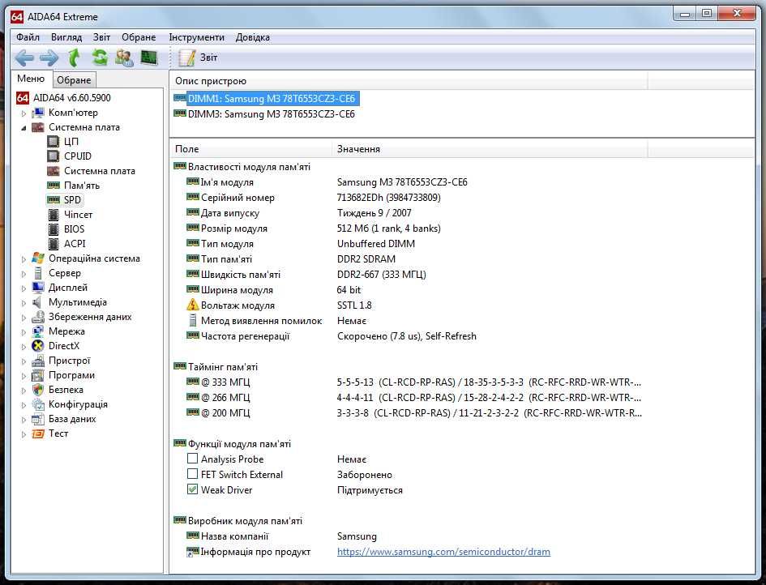Expand the Мережа tree node
This screenshot has height=585, width=766.
pos(24,332)
